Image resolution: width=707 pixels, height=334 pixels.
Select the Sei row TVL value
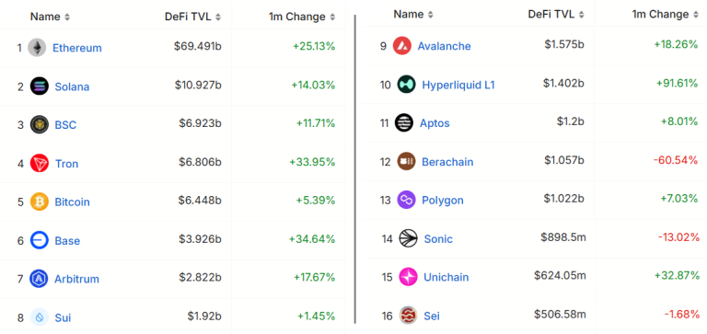click(x=560, y=313)
